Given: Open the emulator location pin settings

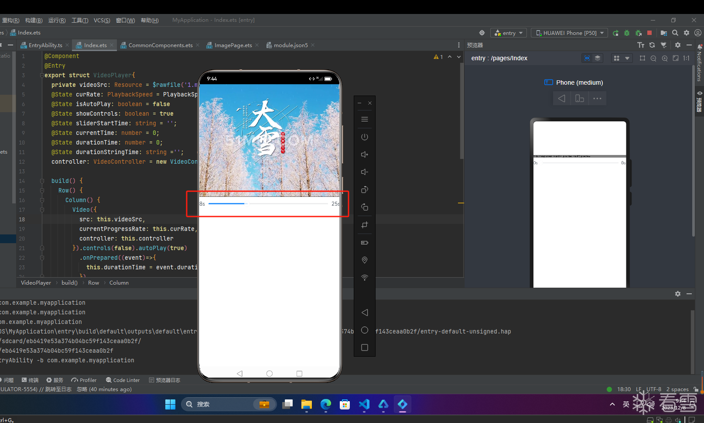Looking at the screenshot, I should (x=365, y=260).
